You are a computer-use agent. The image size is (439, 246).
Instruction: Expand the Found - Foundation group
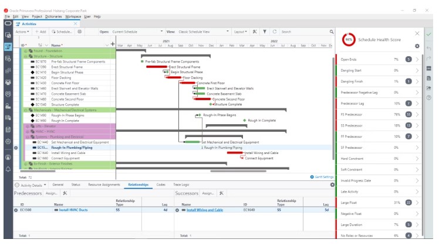point(25,51)
